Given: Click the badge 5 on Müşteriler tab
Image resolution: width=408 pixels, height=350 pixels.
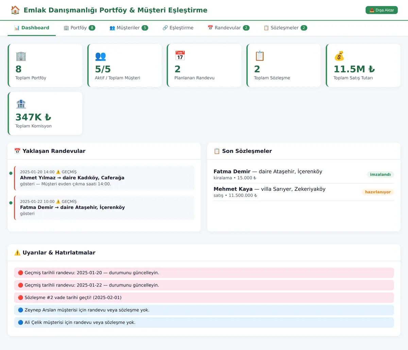Looking at the screenshot, I should tap(145, 28).
